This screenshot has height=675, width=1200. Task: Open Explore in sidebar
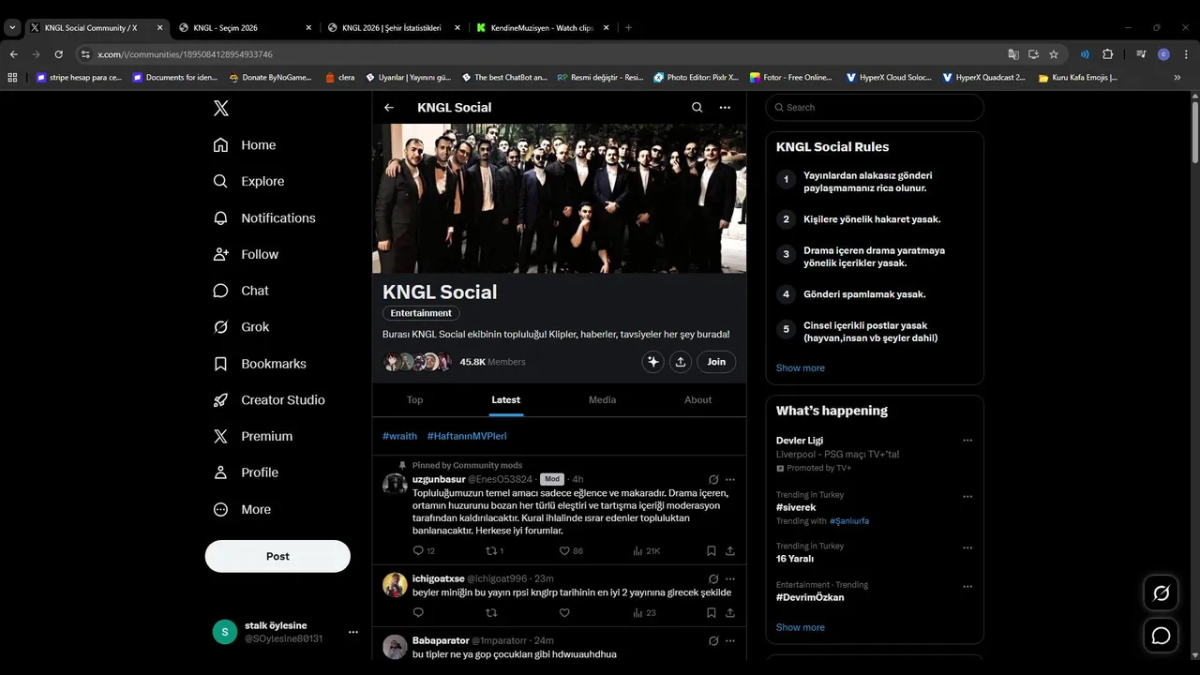pyautogui.click(x=248, y=182)
